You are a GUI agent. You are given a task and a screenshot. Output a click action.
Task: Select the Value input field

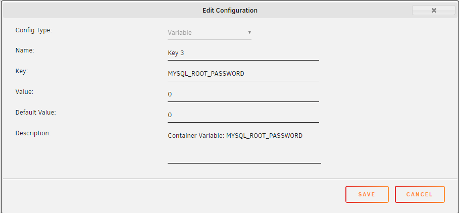coord(243,94)
